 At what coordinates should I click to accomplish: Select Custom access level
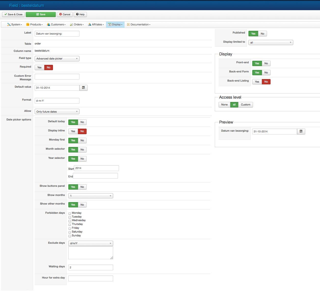246,105
